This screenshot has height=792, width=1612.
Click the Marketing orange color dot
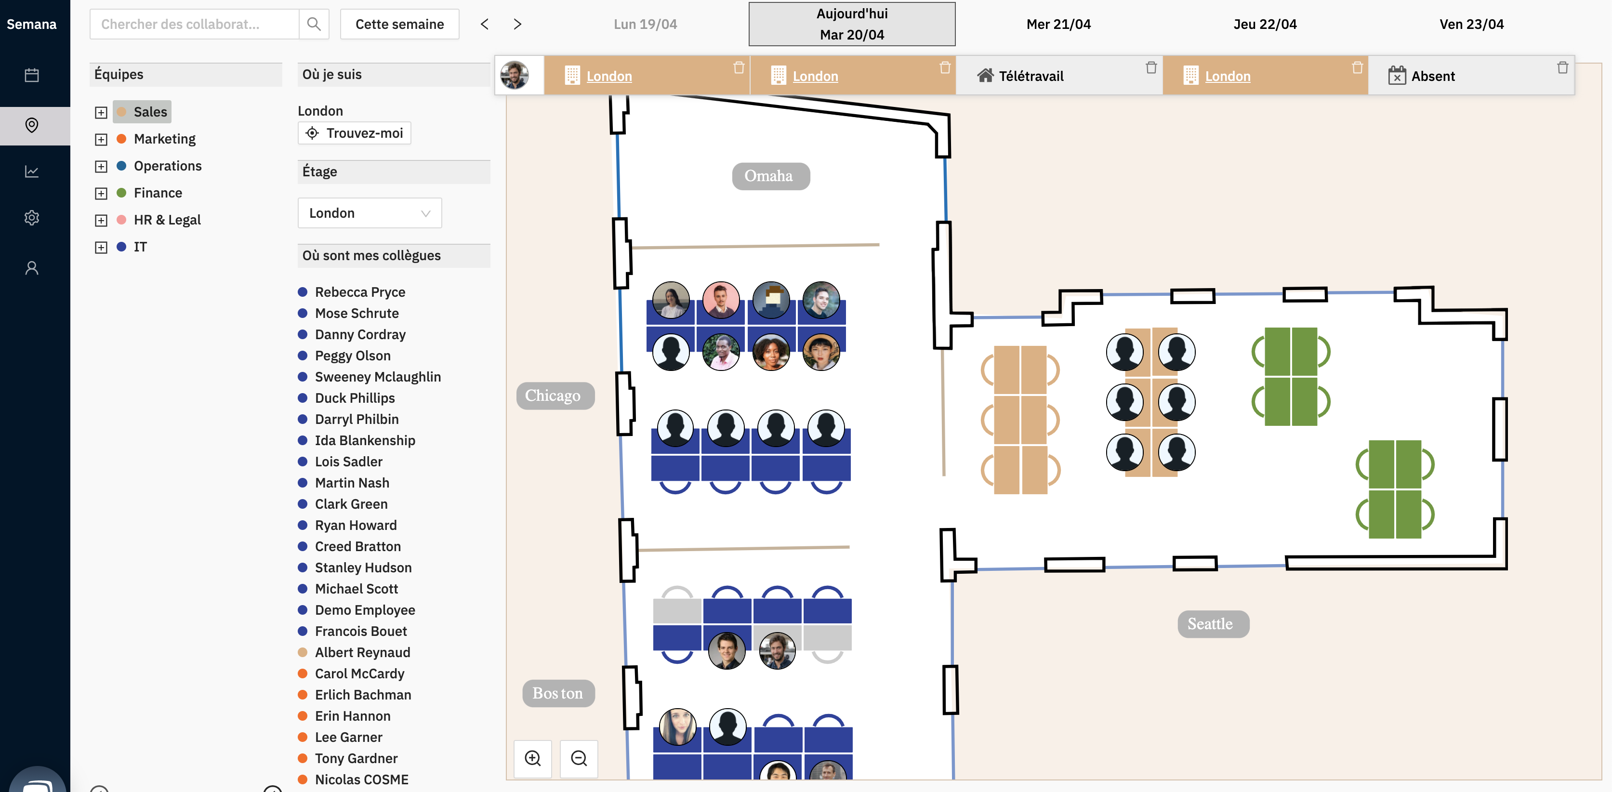pyautogui.click(x=121, y=139)
